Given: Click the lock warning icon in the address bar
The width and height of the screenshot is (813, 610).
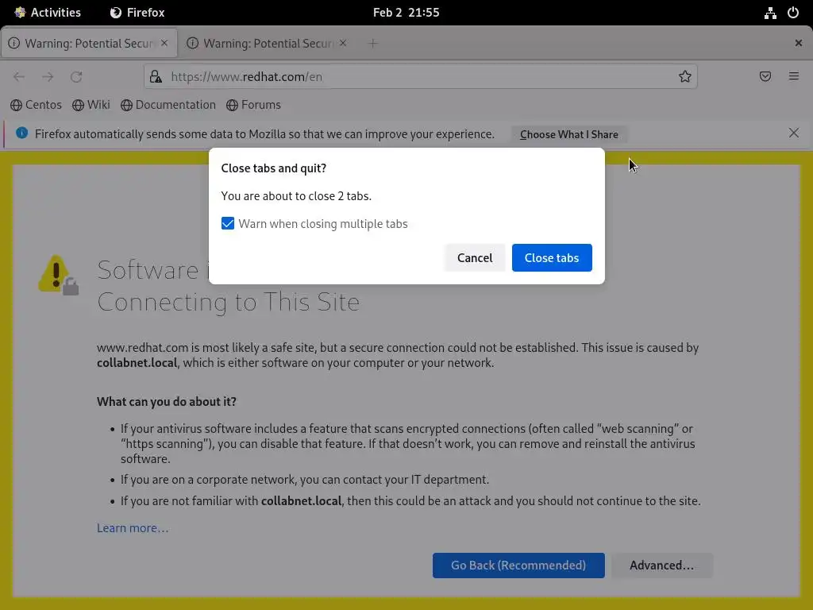Looking at the screenshot, I should tap(156, 77).
